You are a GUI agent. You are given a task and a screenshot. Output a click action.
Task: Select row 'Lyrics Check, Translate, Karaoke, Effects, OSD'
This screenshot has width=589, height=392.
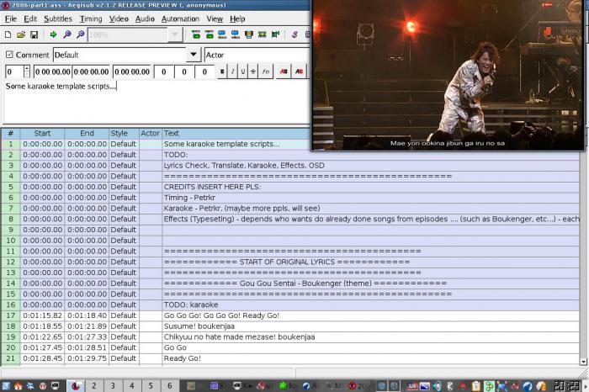pos(290,166)
